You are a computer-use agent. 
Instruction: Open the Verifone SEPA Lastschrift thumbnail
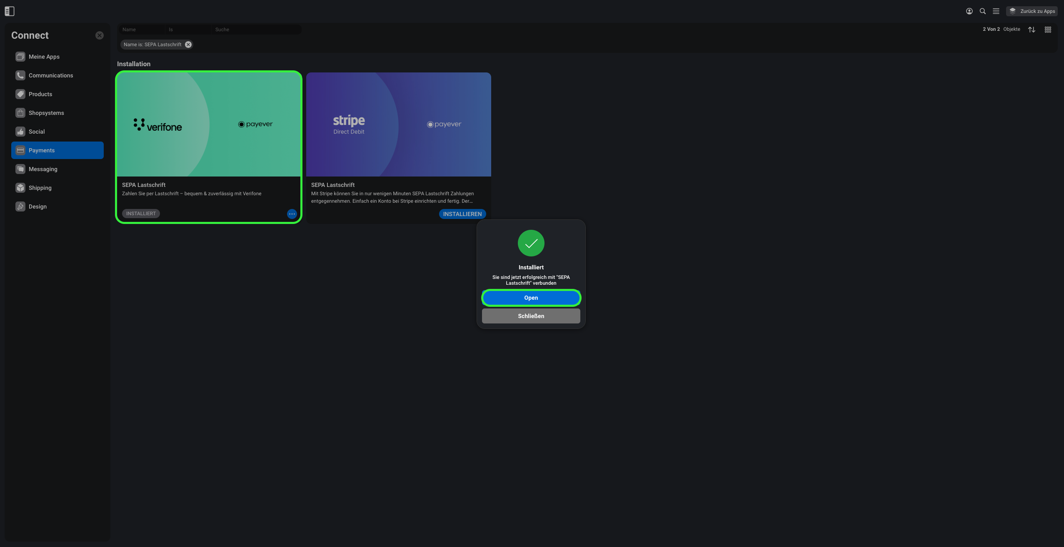209,124
